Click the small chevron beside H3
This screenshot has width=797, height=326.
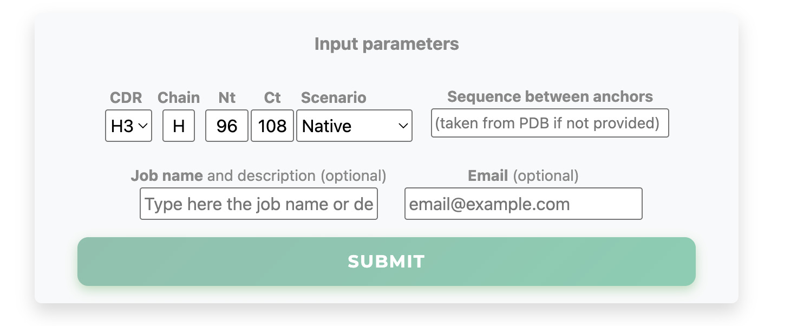click(143, 126)
